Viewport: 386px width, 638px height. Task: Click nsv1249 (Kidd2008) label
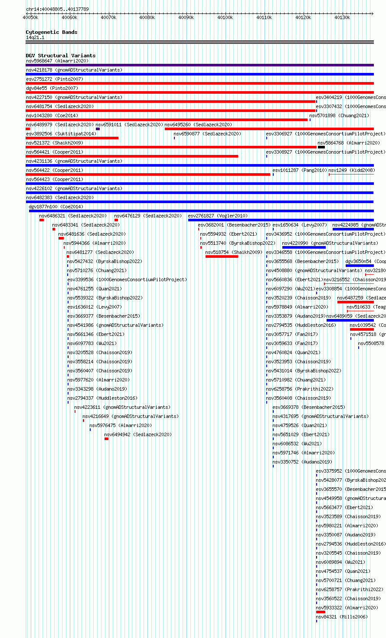(x=352, y=170)
